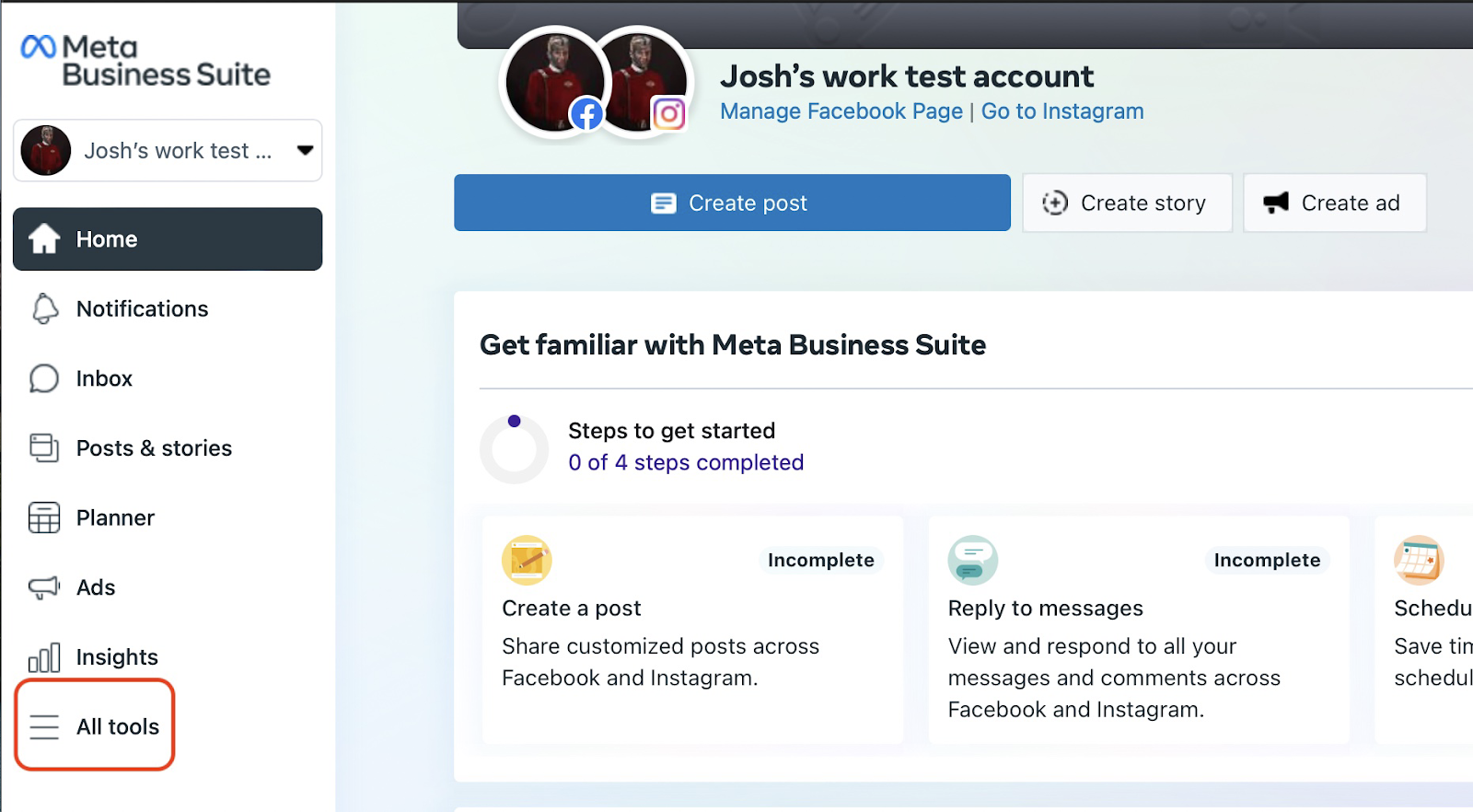
Task: Expand the account switcher dropdown arrow
Action: (305, 150)
